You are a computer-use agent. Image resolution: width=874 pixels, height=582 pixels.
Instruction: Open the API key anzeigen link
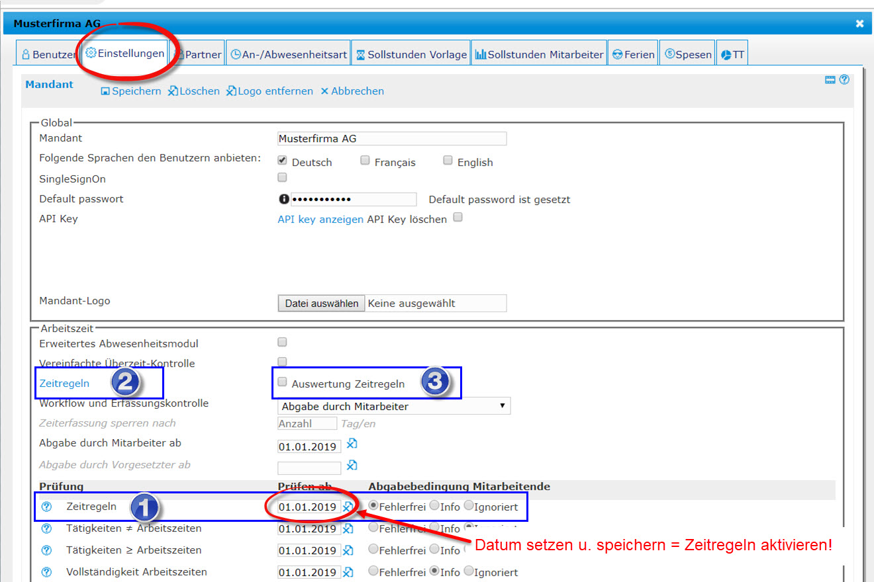tap(320, 220)
